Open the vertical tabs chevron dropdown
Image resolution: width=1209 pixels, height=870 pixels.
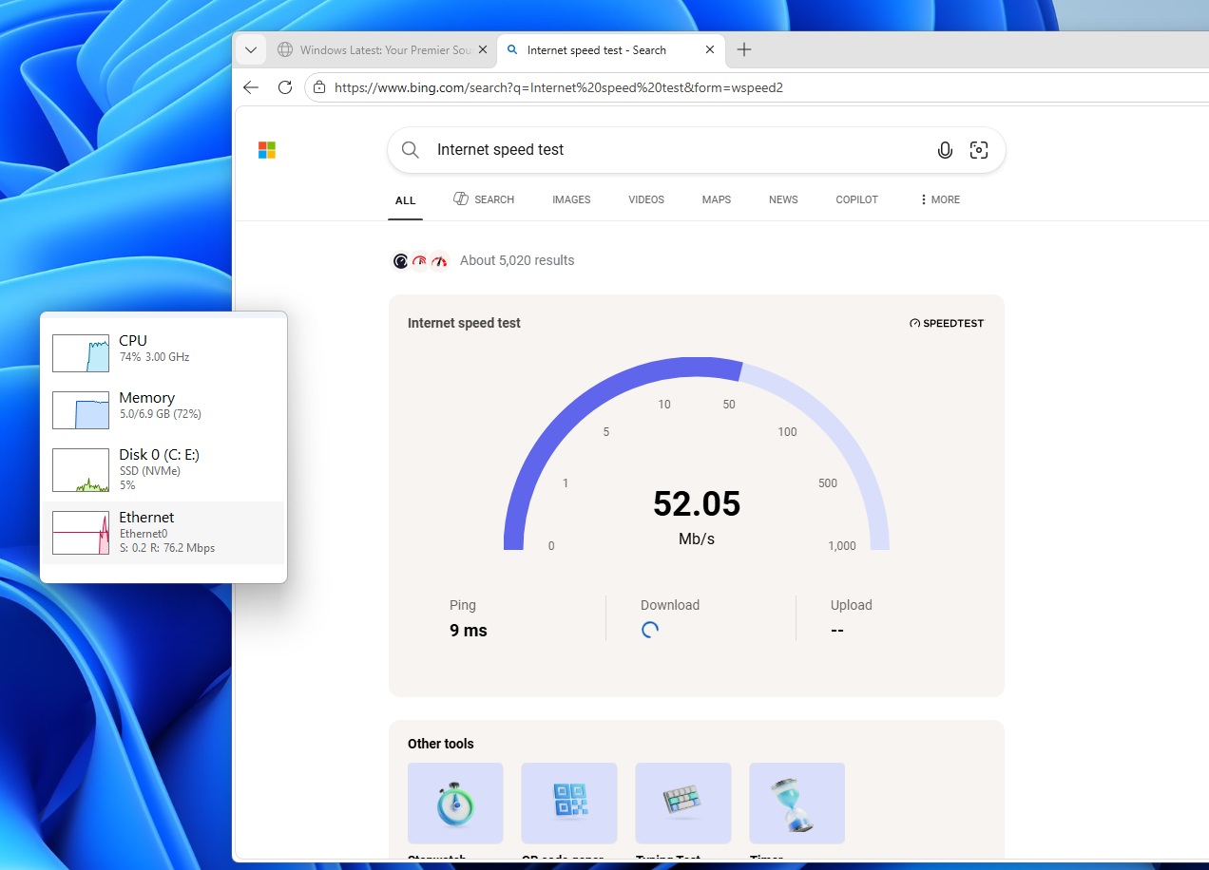click(x=250, y=49)
